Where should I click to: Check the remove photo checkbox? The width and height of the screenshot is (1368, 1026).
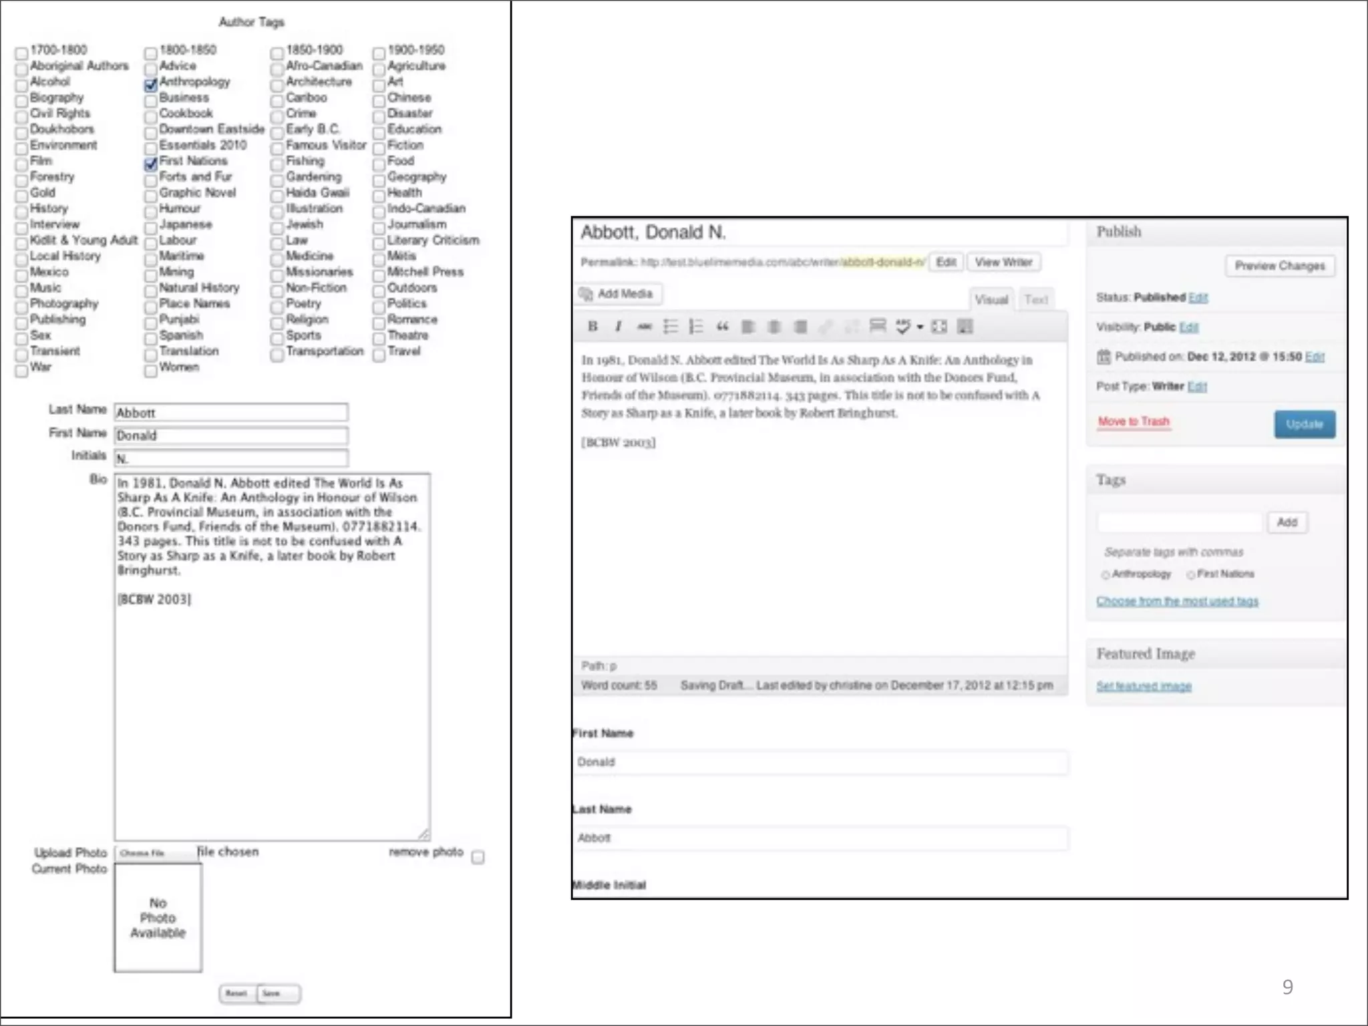point(478,857)
